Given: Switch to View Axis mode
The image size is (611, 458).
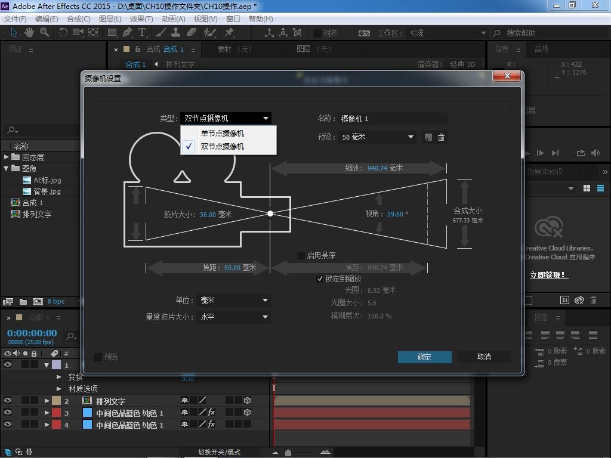Looking at the screenshot, I should (297, 33).
